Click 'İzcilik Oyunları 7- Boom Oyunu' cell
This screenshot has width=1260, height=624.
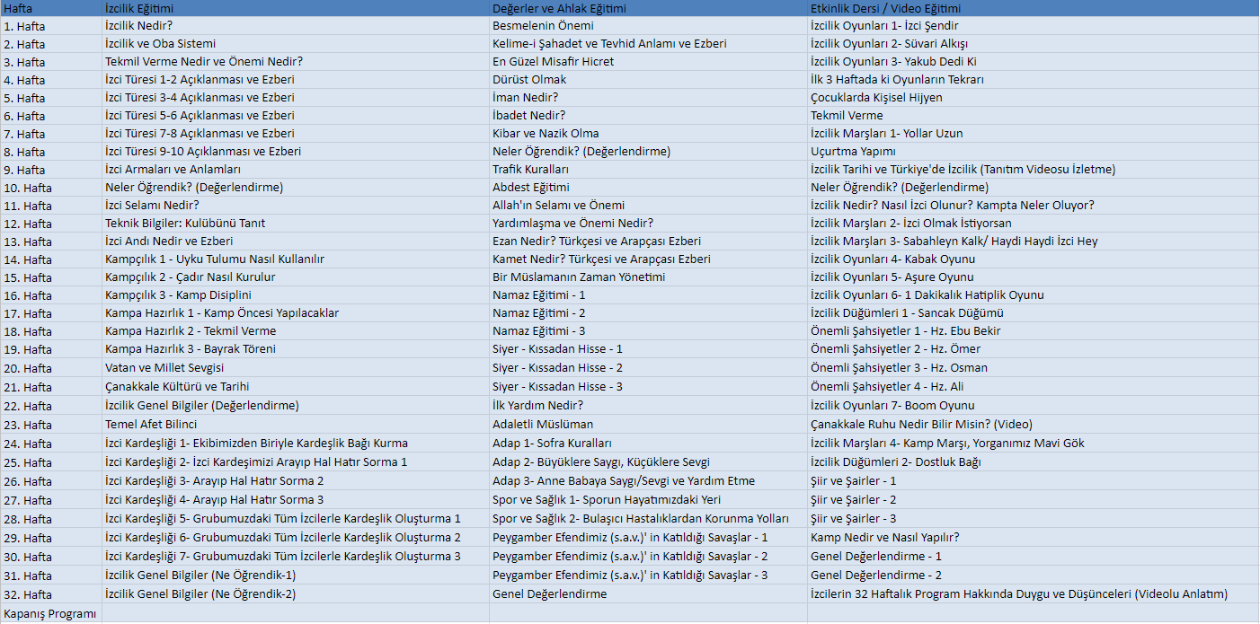point(1033,406)
